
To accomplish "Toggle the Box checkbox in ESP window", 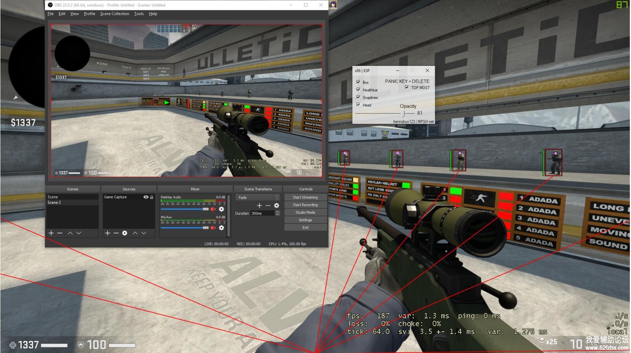I will click(358, 82).
